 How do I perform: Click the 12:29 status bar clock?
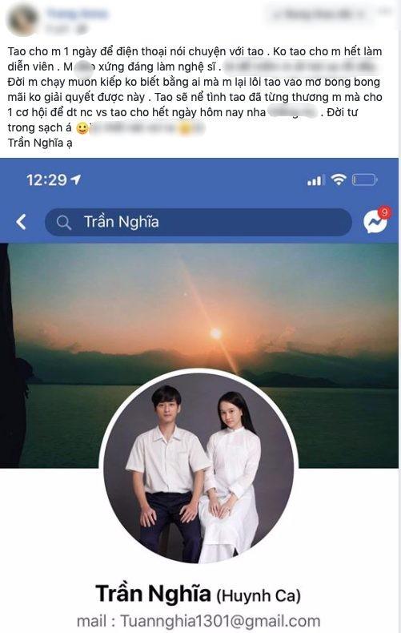46,179
